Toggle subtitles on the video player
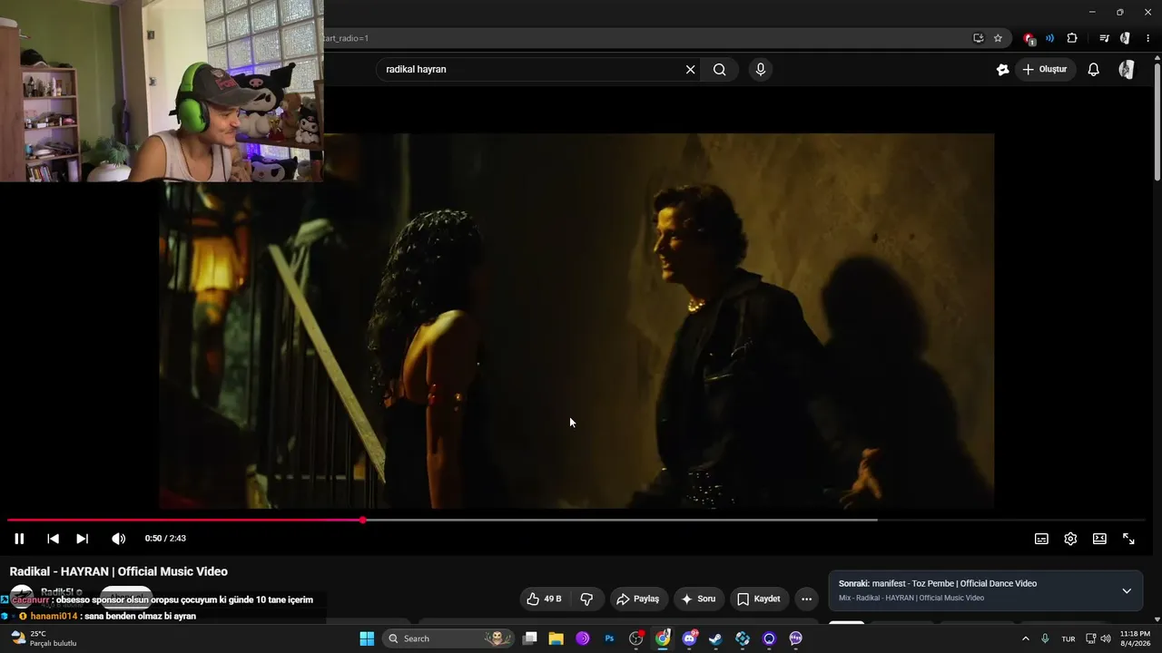Screen dimensions: 1162x653 tap(1041, 539)
